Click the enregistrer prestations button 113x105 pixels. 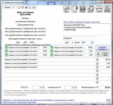tap(103, 48)
